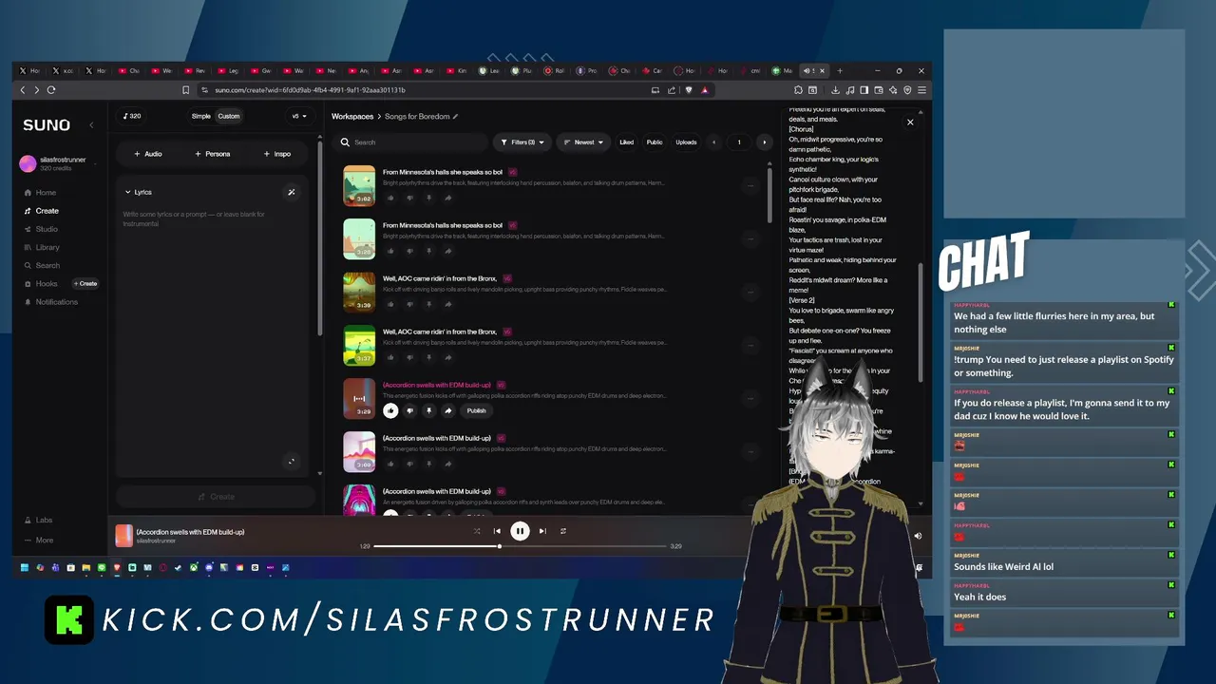The image size is (1216, 684).
Task: Open the v5 model version dropdown
Action: point(299,116)
